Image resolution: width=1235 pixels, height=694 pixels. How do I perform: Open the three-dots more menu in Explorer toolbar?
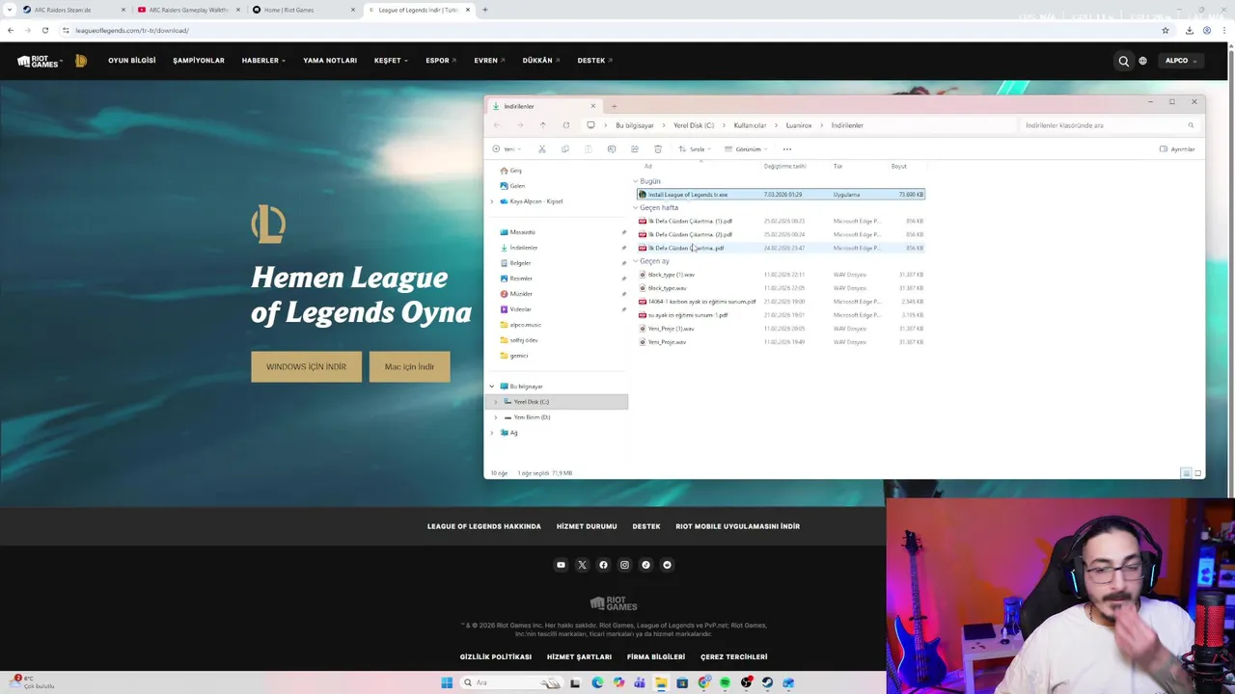pos(787,149)
